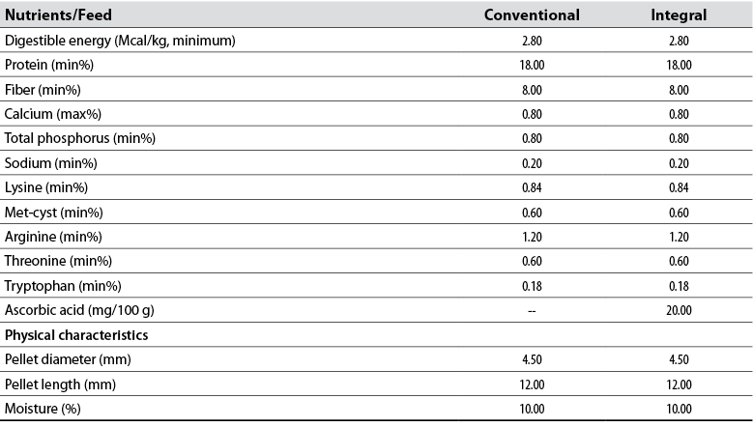Click the Integral column header
Viewport: 753px width, 427px height.
tap(678, 15)
